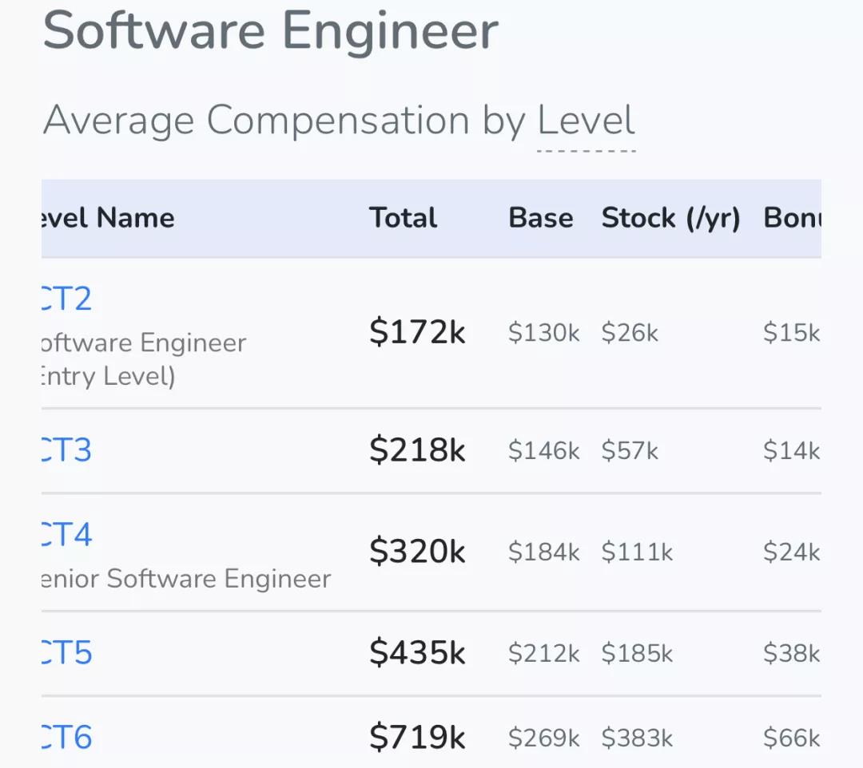Select the $218k total compensation value
The height and width of the screenshot is (768, 863).
pyautogui.click(x=417, y=450)
